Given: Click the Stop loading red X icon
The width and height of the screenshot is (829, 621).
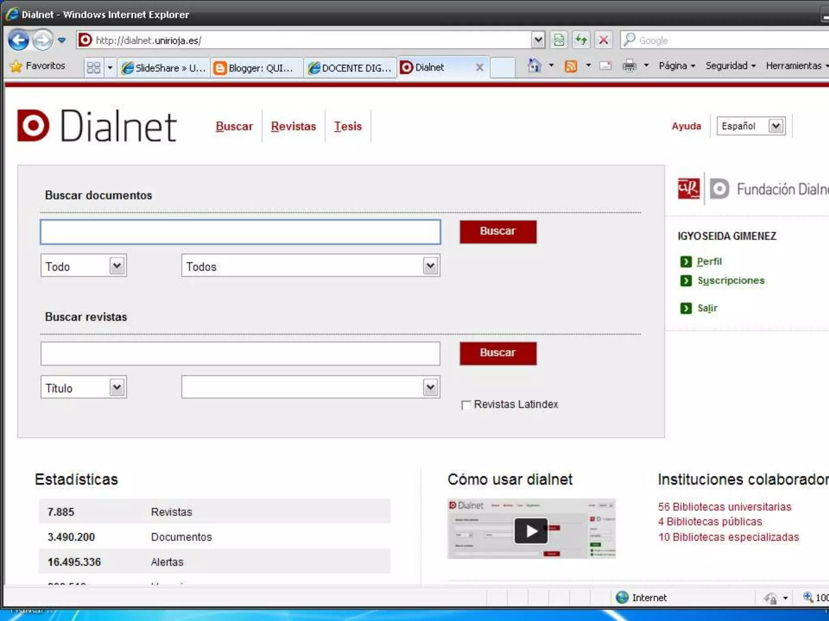Looking at the screenshot, I should pyautogui.click(x=603, y=40).
